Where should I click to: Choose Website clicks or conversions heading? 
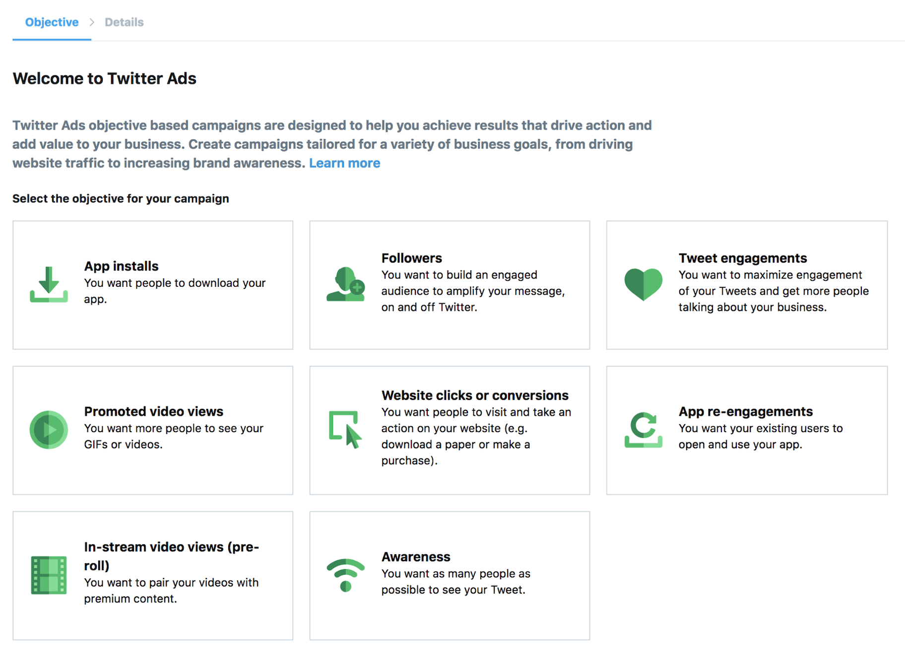[x=474, y=395]
